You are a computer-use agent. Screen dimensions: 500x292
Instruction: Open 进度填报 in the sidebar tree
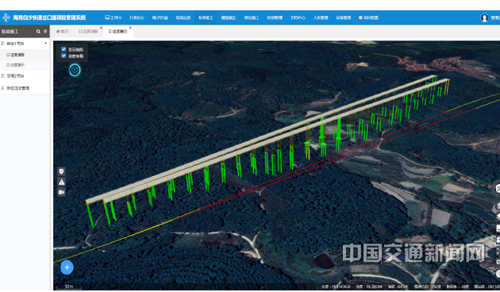tap(16, 55)
